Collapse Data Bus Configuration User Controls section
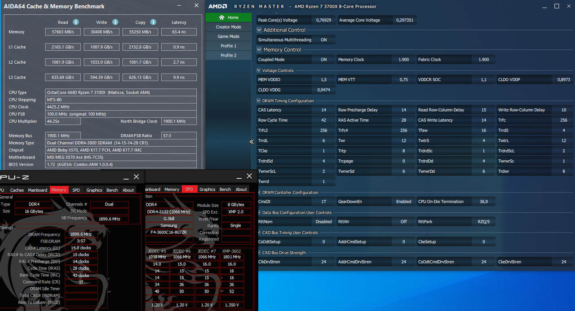The height and width of the screenshot is (311, 575). coord(259,213)
